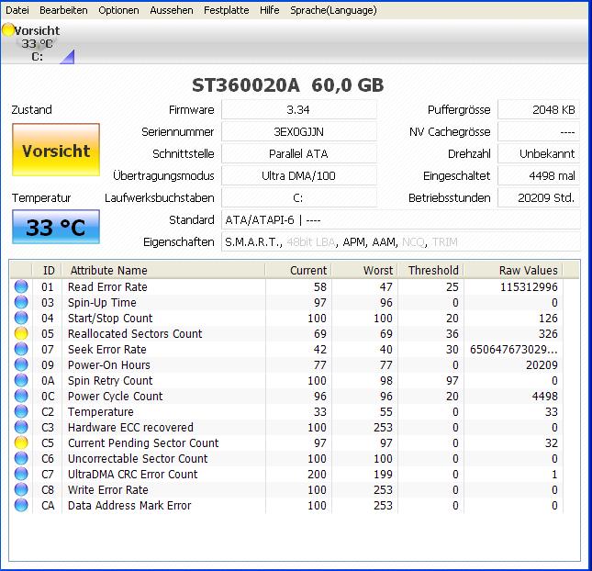Click the NV Cachegrösse value field
Image resolution: width=592 pixels, height=571 pixels.
[x=539, y=131]
